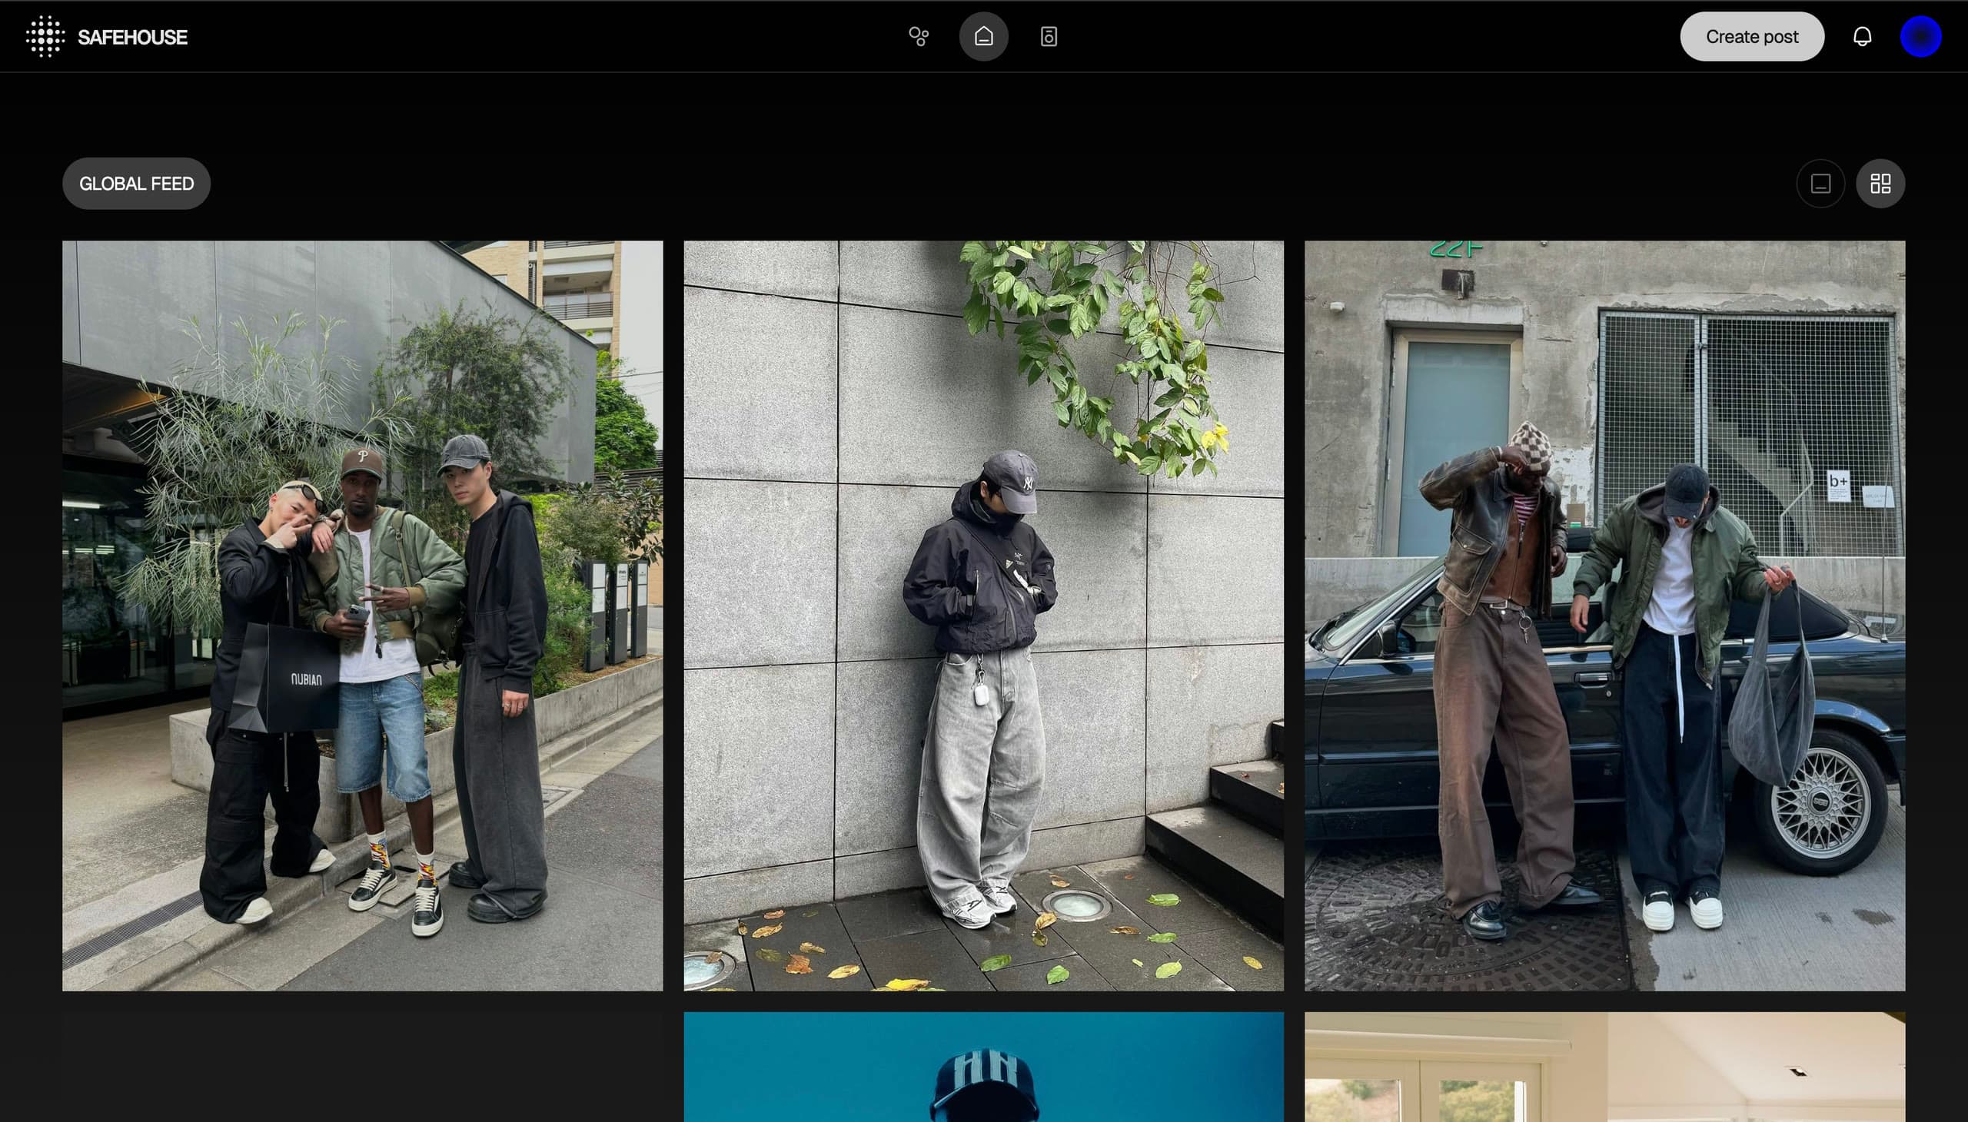Open the post of man leaning on granite wall
Screen dimensions: 1968x1122
983,616
